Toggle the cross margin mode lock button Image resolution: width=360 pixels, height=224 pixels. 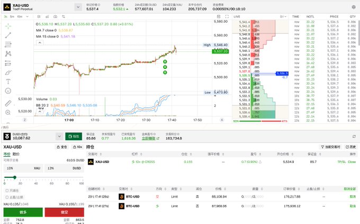62,147
